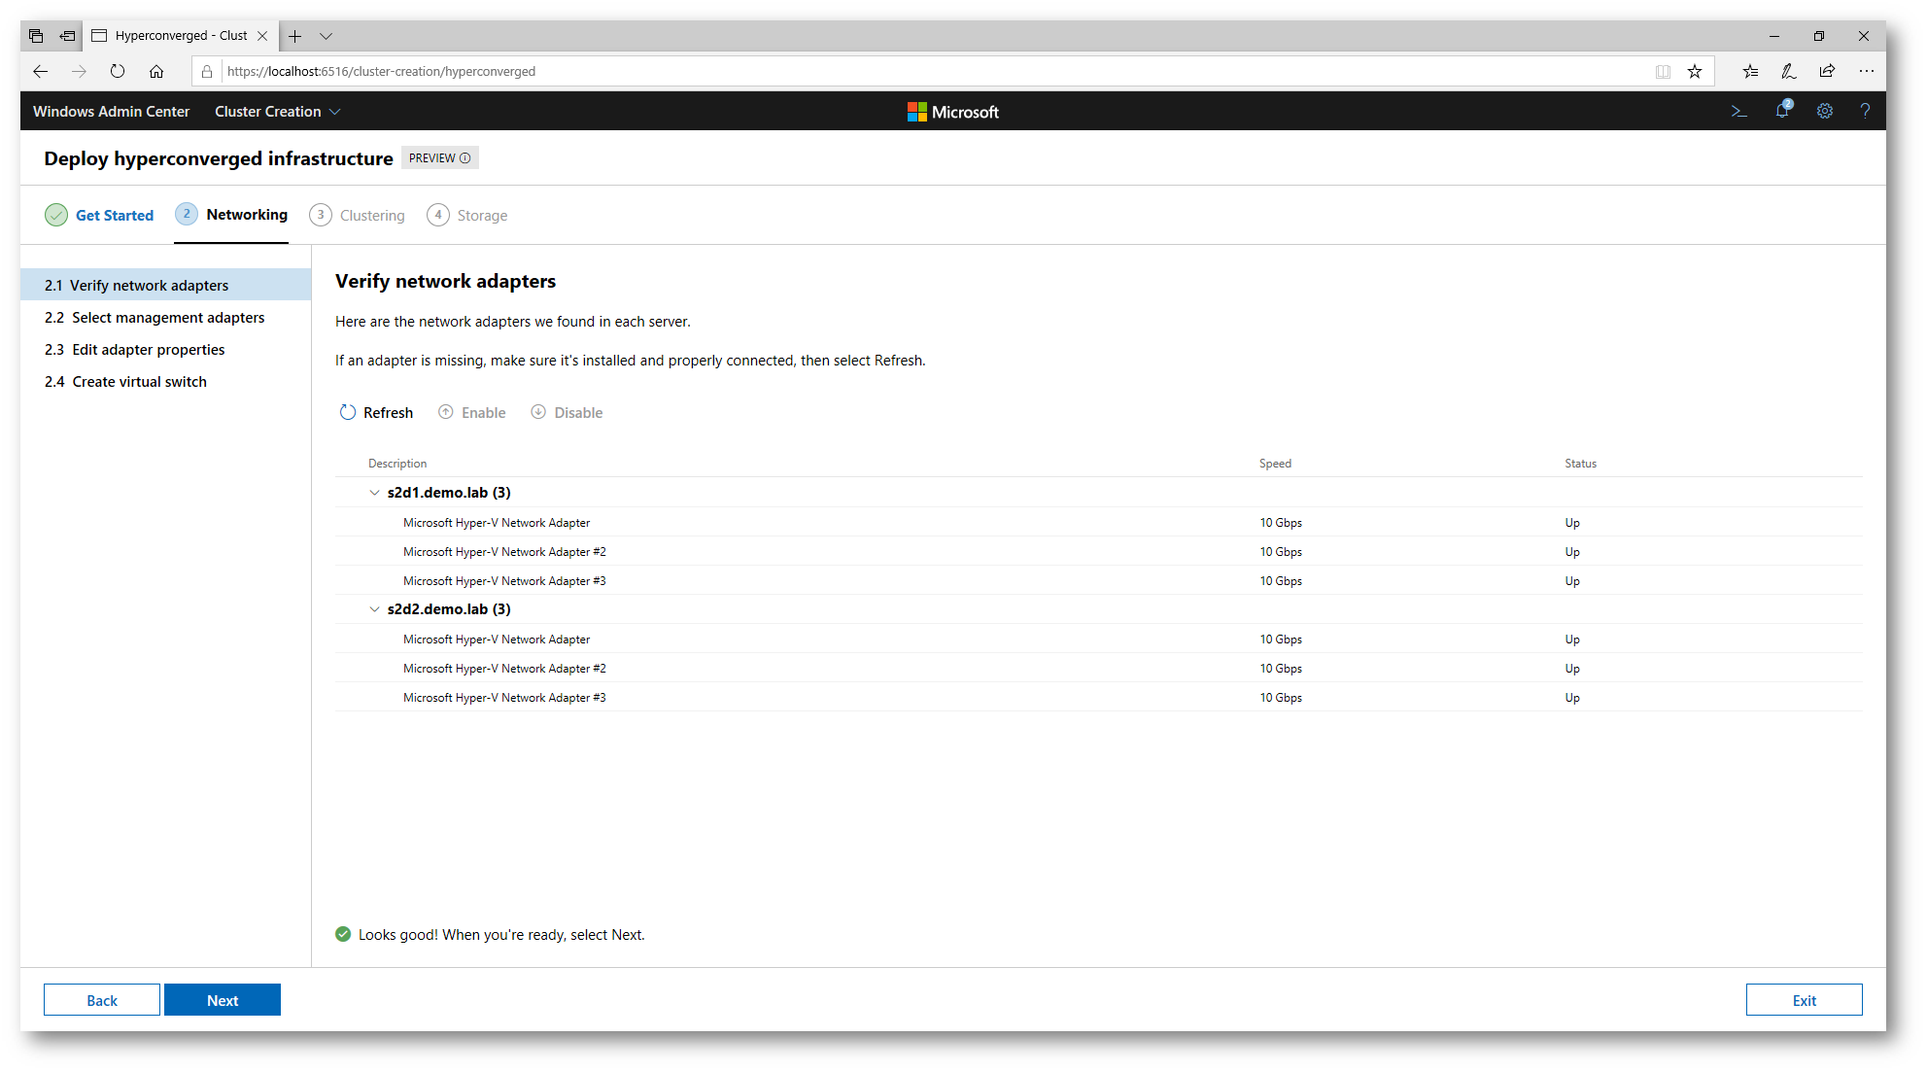Sort by the Speed column header
The width and height of the screenshot is (1927, 1072).
[x=1275, y=464]
